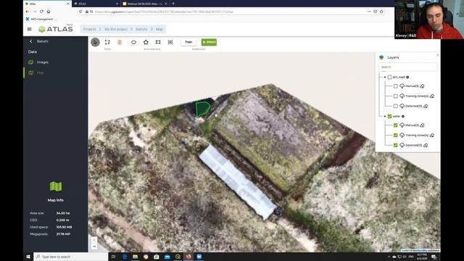Uncheck water Detected layer checkbox
Screen dimensions: 464x261
(x=396, y=145)
